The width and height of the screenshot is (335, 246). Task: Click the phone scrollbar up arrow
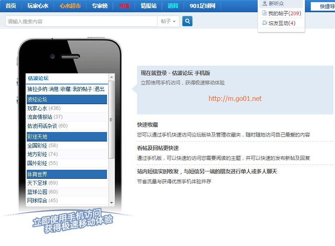pos(111,77)
